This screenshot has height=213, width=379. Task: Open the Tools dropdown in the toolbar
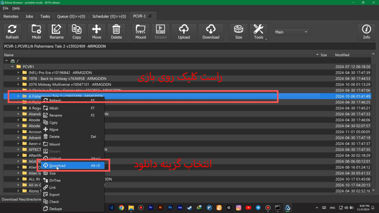(x=259, y=32)
